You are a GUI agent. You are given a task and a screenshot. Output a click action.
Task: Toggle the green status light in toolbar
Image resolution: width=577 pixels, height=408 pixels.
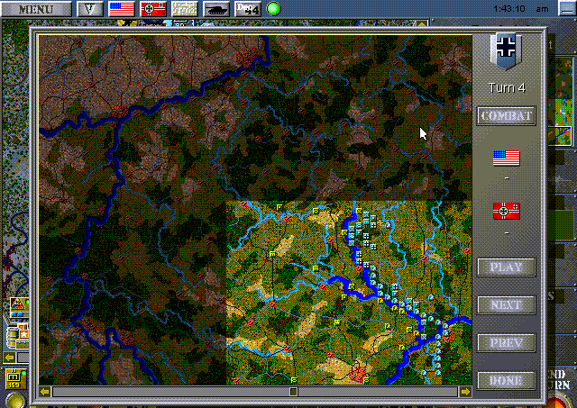(274, 9)
